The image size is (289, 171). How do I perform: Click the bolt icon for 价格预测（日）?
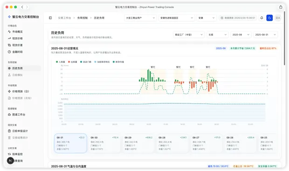(9, 91)
